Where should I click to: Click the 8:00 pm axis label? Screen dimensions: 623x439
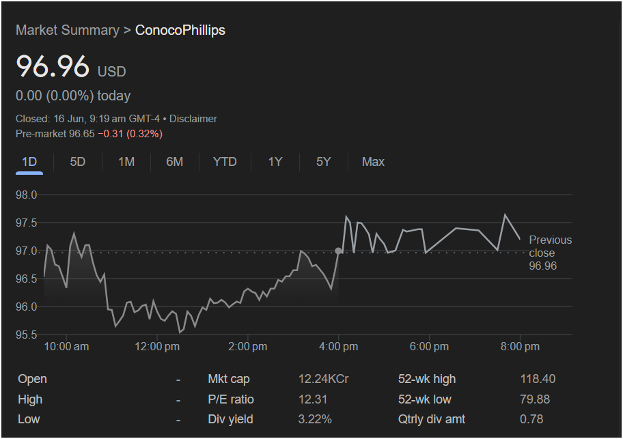click(520, 347)
